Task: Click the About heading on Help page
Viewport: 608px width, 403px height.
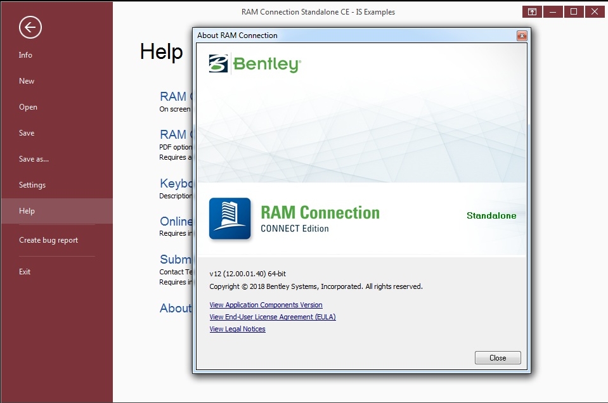Action: click(x=176, y=308)
